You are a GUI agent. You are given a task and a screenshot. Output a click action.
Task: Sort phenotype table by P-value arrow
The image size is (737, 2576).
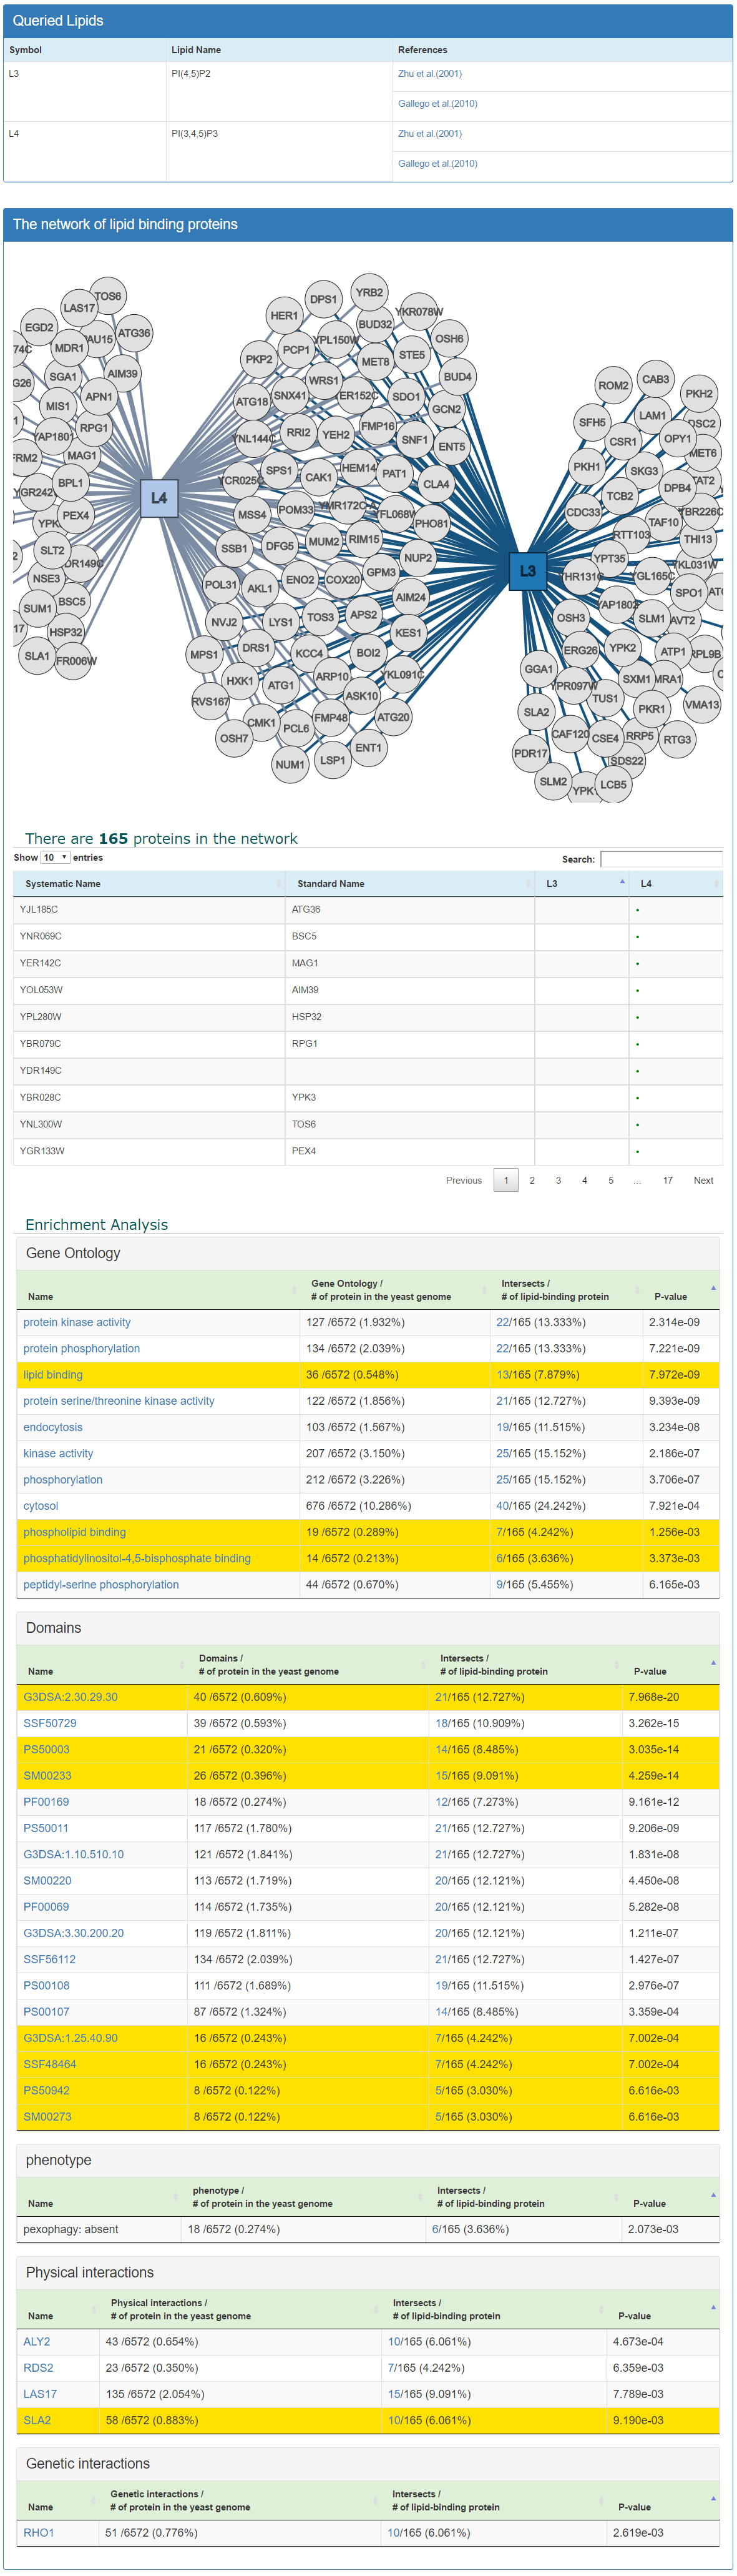click(713, 2195)
